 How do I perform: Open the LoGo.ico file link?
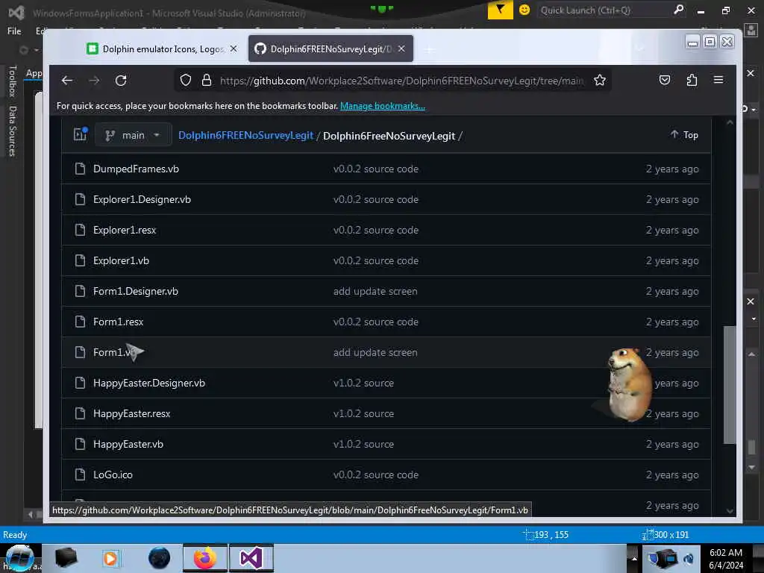click(x=113, y=475)
